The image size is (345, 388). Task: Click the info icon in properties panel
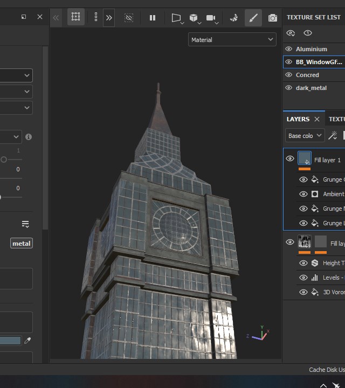click(29, 137)
